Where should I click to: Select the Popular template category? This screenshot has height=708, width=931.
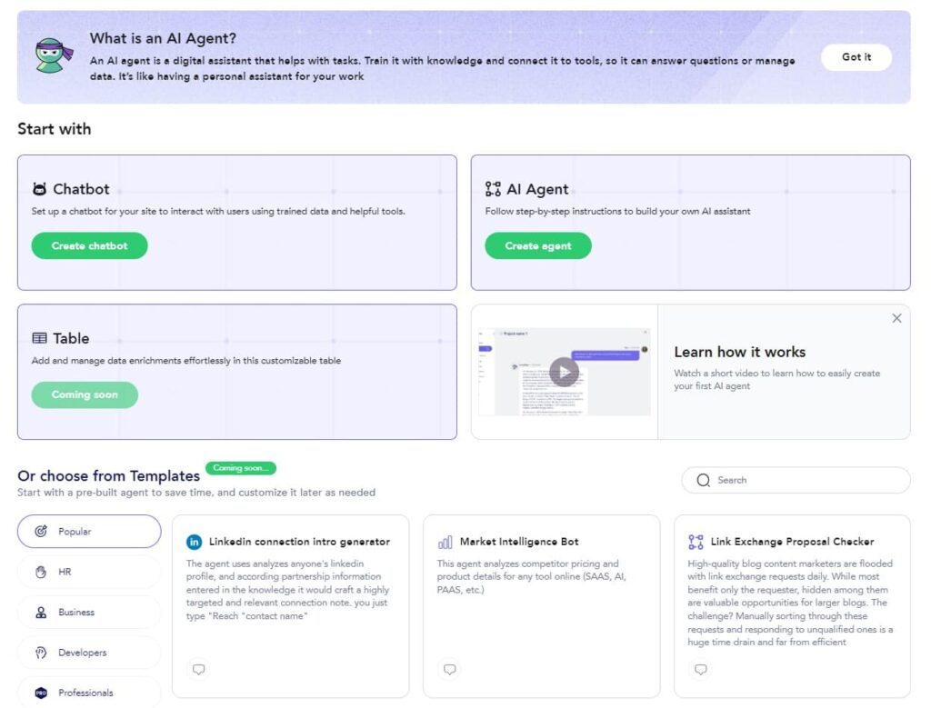88,531
